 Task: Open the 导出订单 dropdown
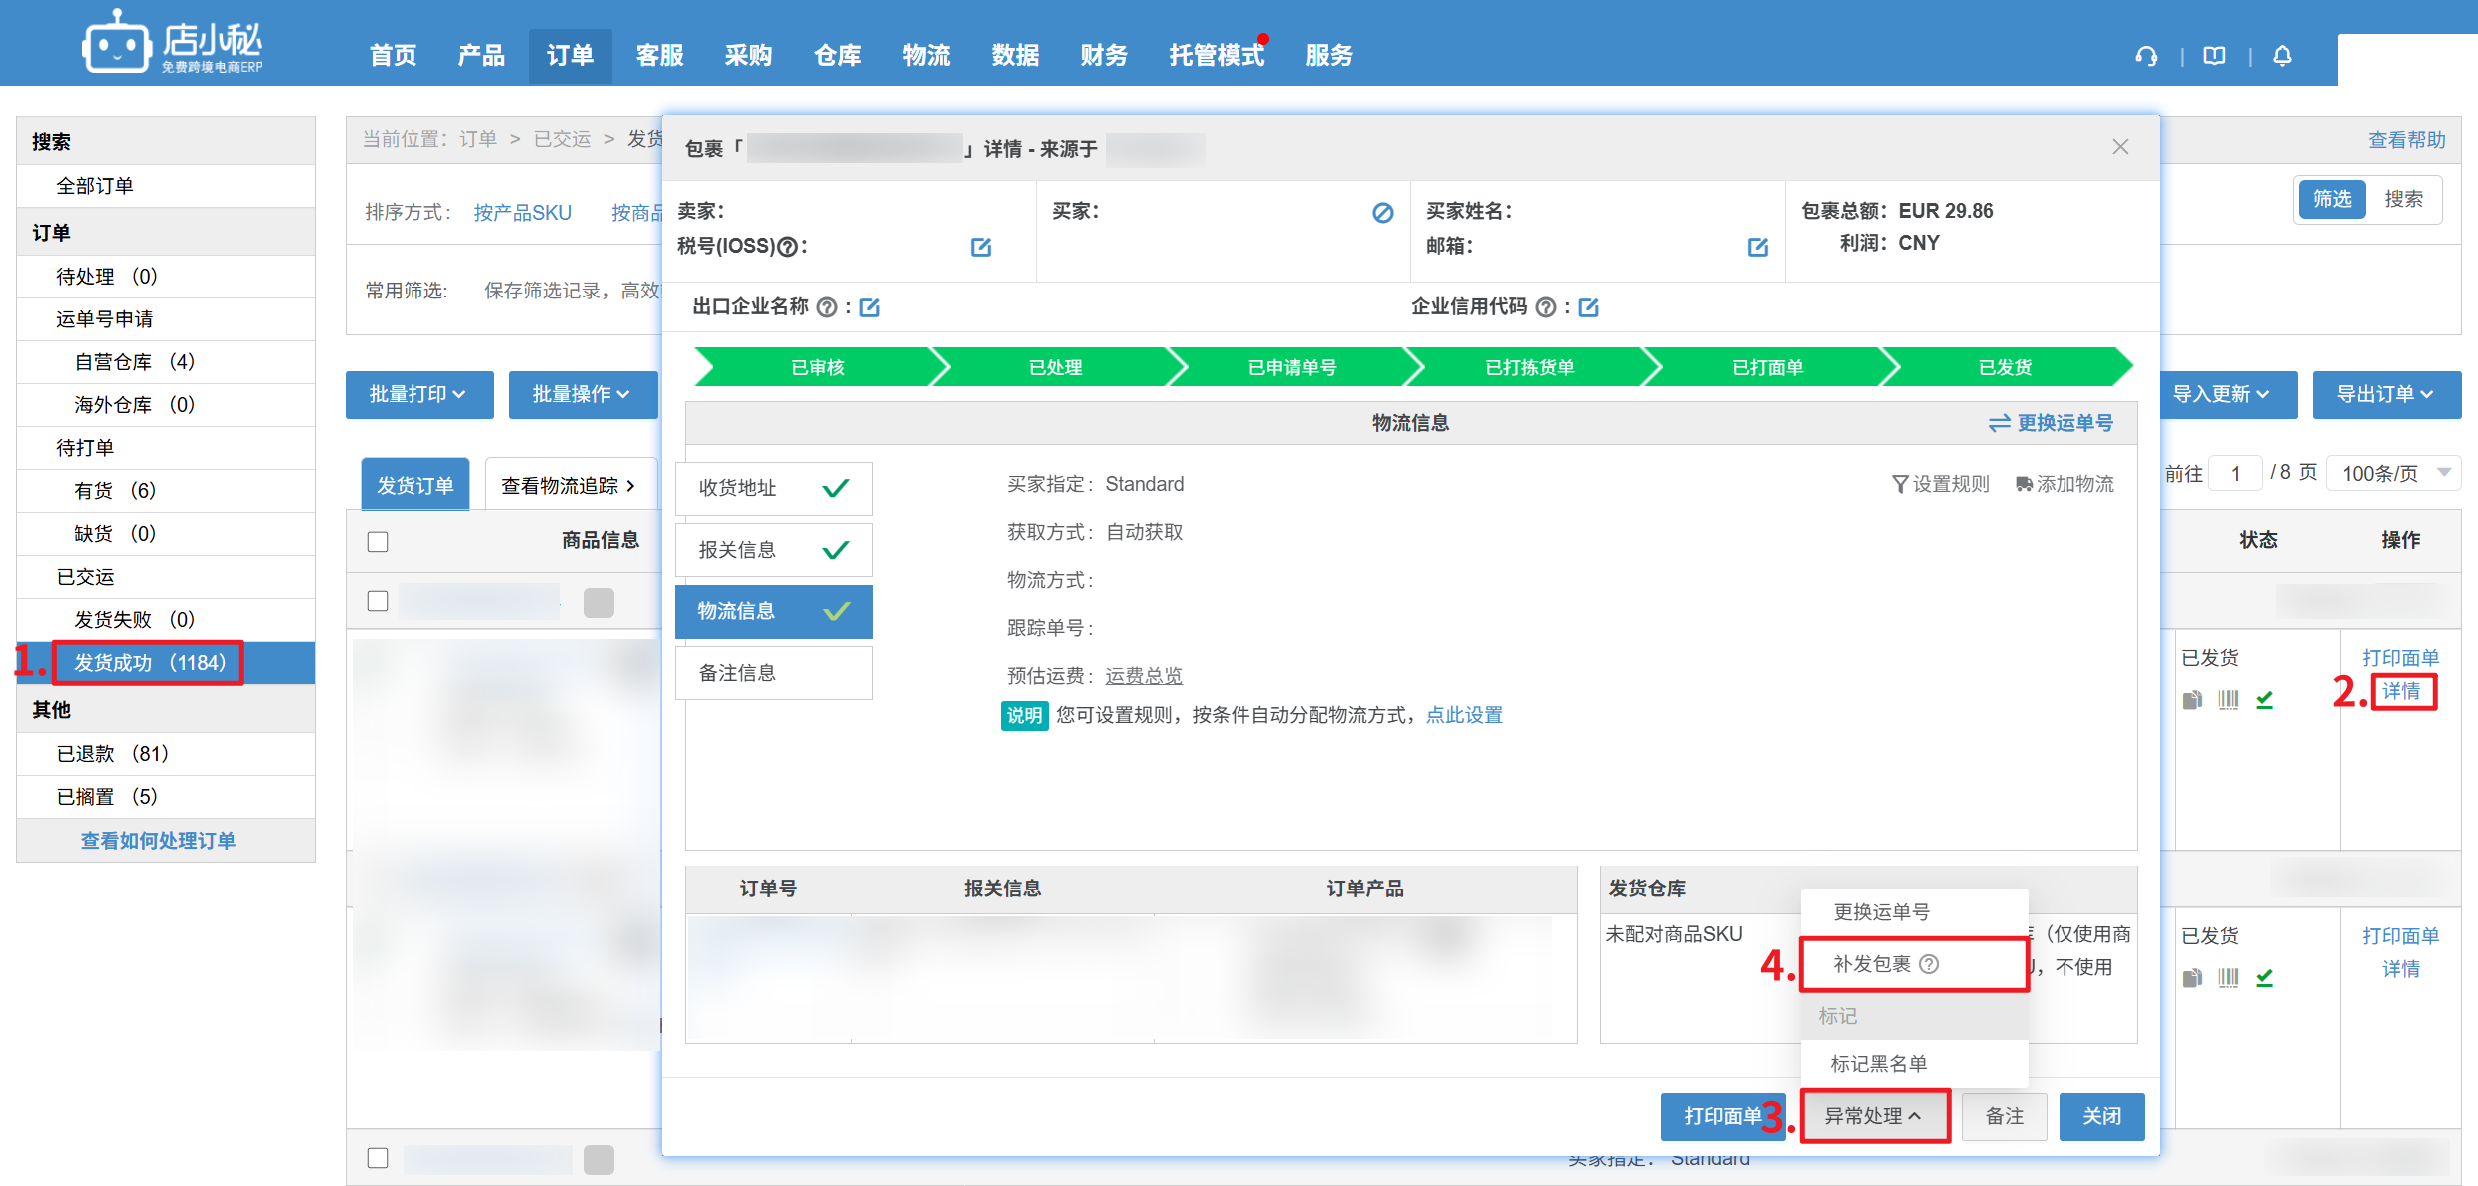point(2385,394)
